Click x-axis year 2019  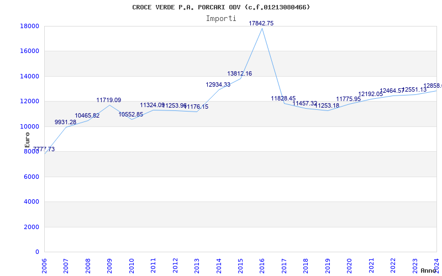[x=328, y=266]
